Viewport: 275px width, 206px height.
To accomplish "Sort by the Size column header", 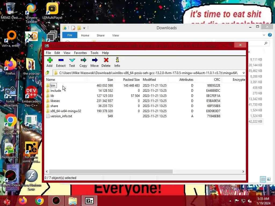I will pyautogui.click(x=101, y=79).
